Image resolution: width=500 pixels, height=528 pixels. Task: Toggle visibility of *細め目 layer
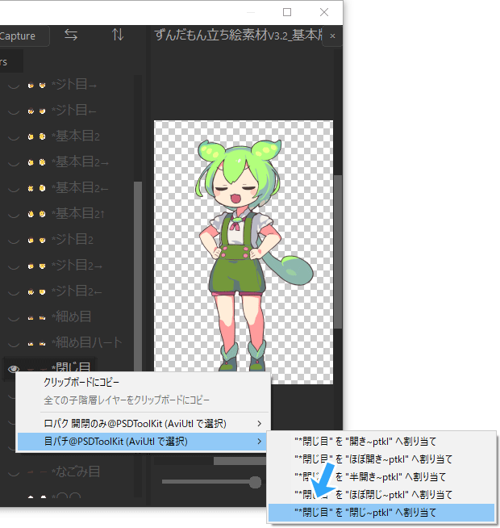(14, 317)
